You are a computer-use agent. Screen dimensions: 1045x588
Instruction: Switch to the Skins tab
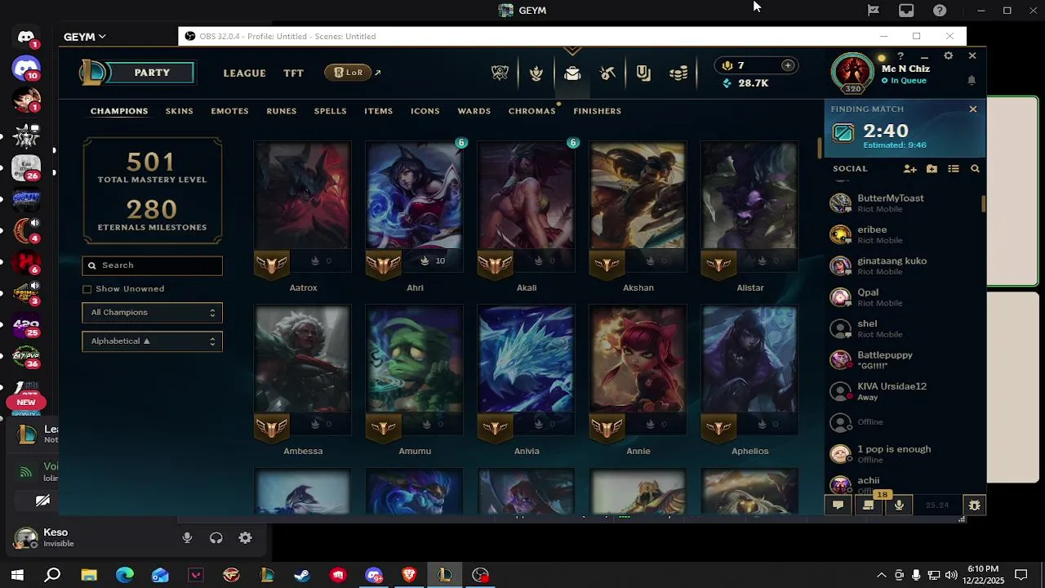[180, 111]
